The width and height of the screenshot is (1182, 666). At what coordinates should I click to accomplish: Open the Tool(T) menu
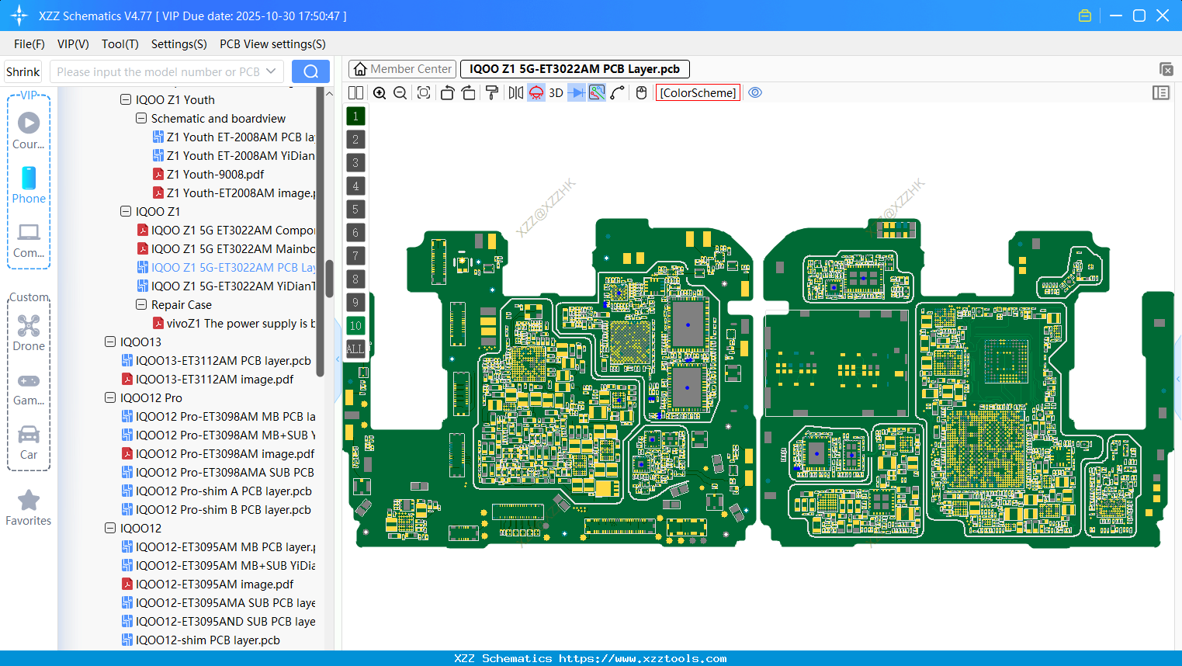(x=120, y=44)
